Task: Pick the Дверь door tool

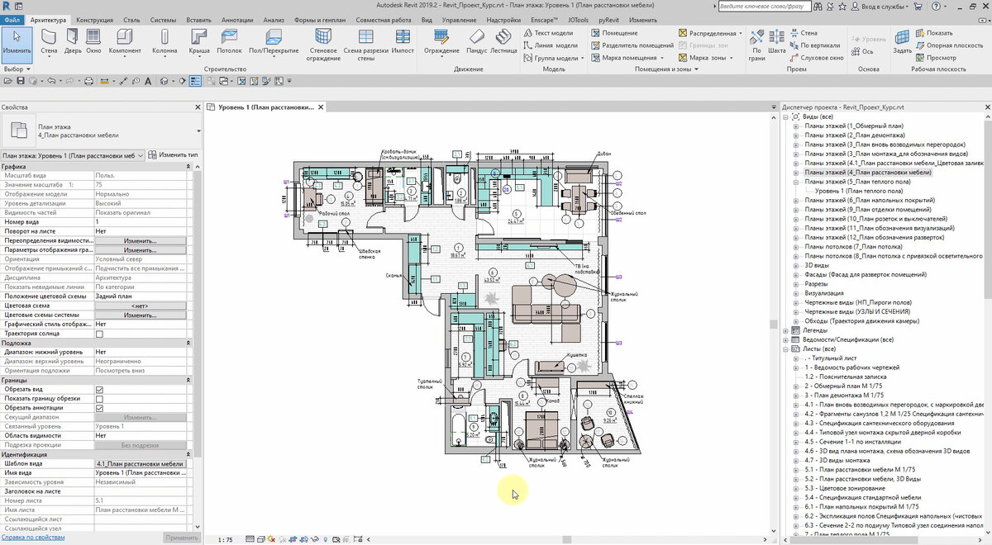Action: coord(73,43)
